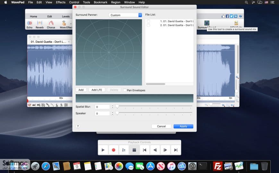Select the Echo effect in WavePad toolbar
The width and height of the screenshot is (279, 173).
pyautogui.click(x=30, y=25)
